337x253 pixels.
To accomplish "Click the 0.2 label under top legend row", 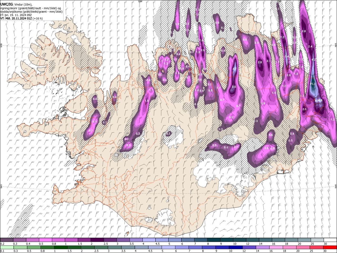I will pyautogui.click(x=2, y=244).
